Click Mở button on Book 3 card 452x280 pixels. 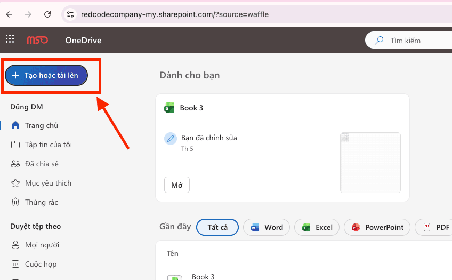coord(177,185)
